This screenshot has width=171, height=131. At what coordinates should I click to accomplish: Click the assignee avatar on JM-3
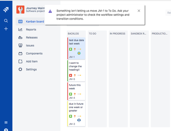[x=79, y=120]
